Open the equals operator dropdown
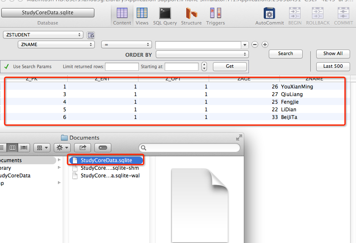 click(127, 45)
